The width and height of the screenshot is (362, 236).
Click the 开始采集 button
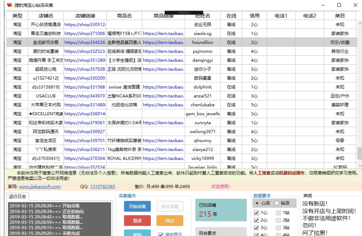[137, 206]
